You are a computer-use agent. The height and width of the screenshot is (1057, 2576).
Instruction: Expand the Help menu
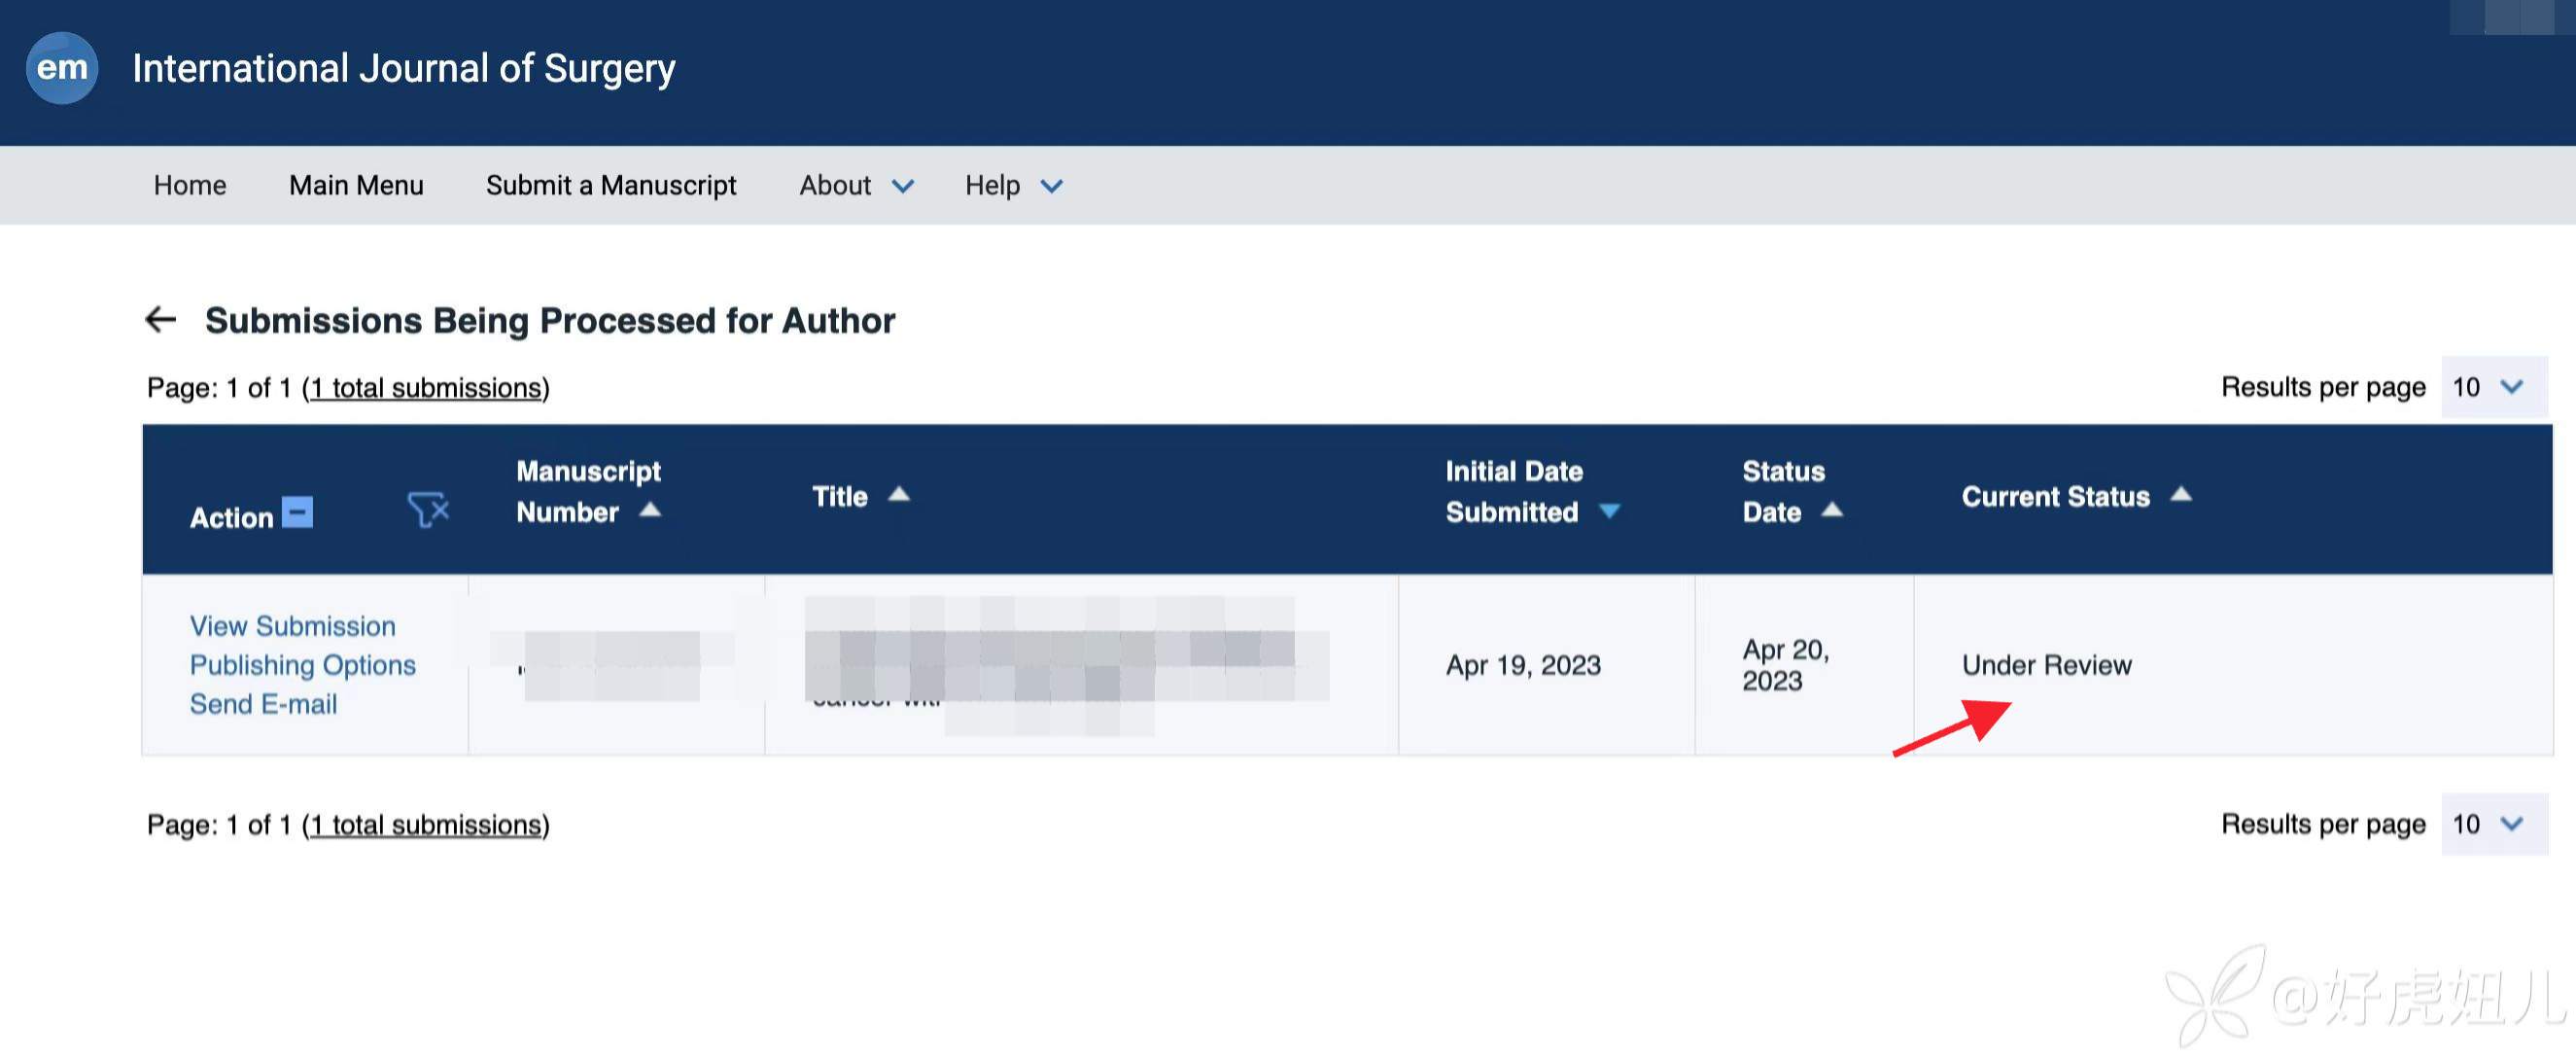1012,186
